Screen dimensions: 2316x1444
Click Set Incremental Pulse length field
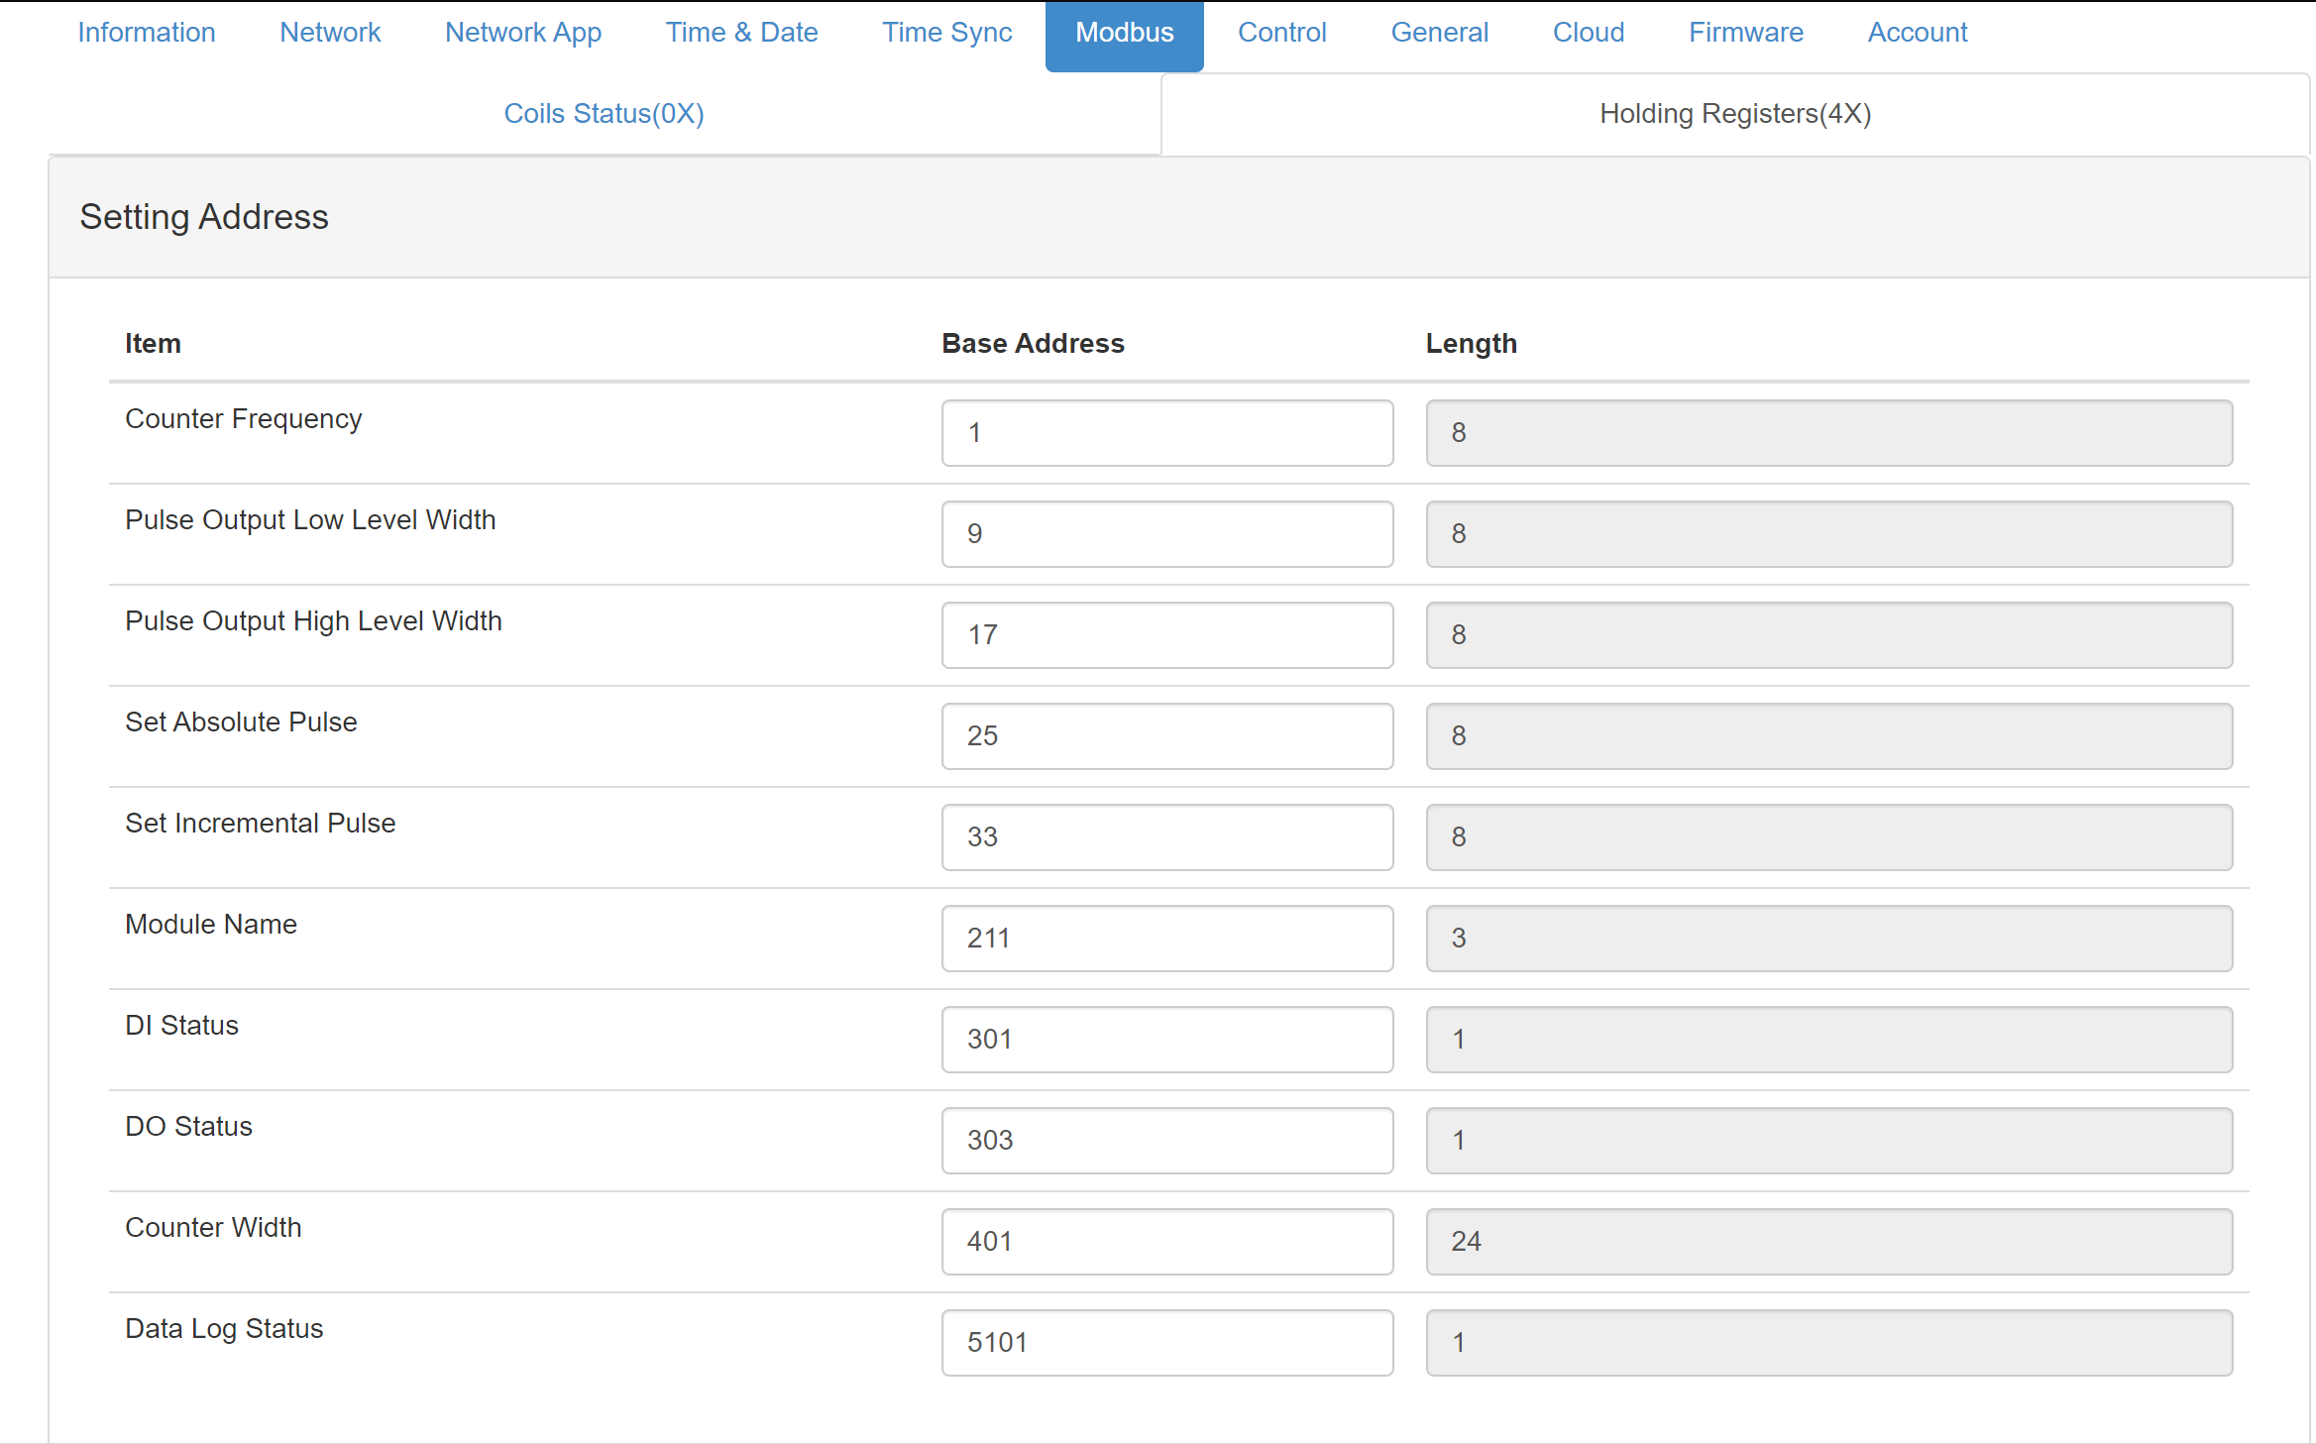pos(1829,837)
